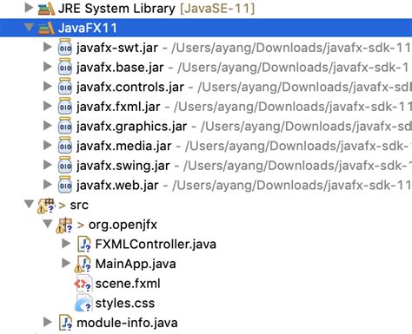Select module-info.java file name

point(127,323)
